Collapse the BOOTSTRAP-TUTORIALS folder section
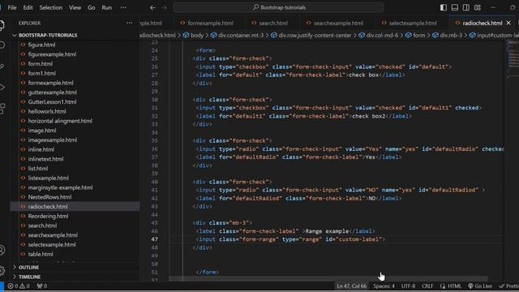This screenshot has height=292, width=519. coord(75,35)
